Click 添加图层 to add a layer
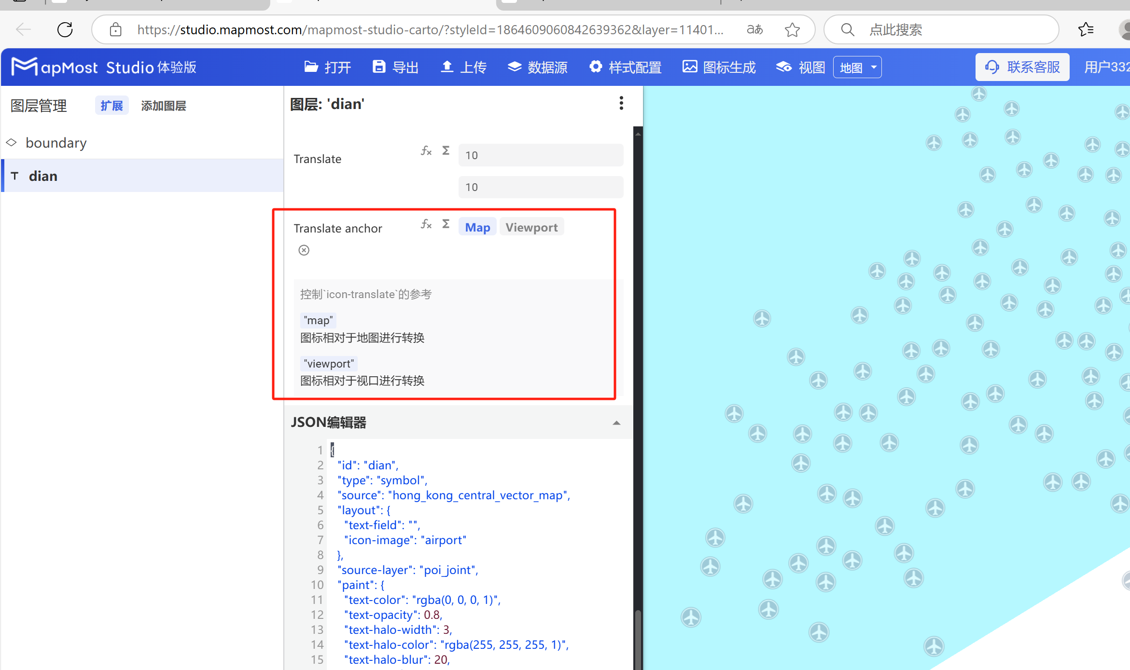Screen dimensions: 1130x670 164,106
